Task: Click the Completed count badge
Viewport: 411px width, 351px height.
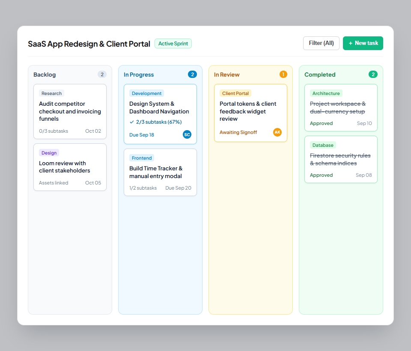Action: tap(373, 74)
